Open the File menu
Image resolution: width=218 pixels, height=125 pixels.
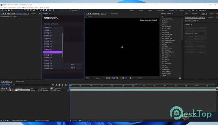1,8
